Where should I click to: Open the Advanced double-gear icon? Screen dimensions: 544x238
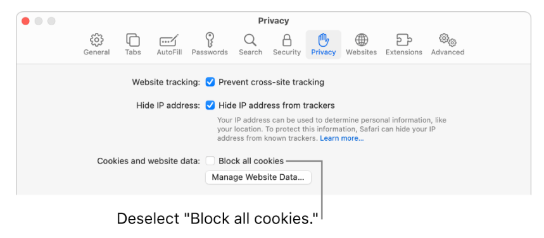(x=448, y=40)
